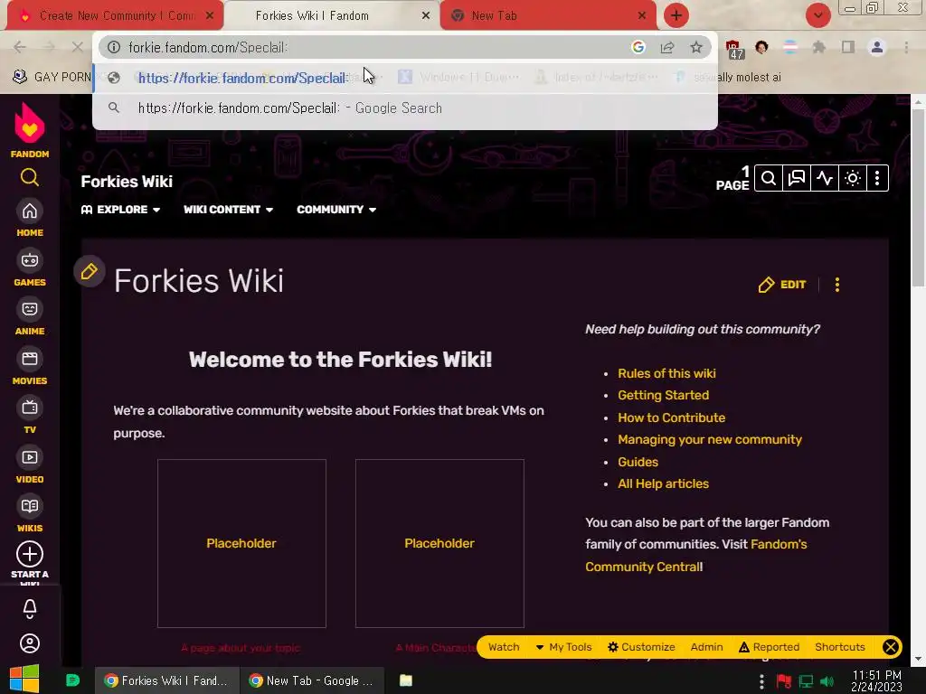The image size is (926, 694).
Task: Open the second Placeholder card
Action: coord(439,543)
